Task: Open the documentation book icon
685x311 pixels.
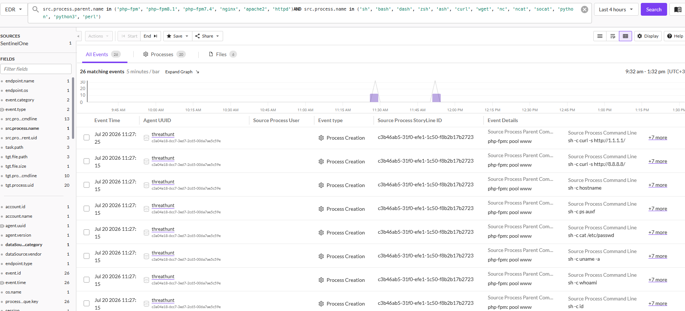Action: coord(678,9)
